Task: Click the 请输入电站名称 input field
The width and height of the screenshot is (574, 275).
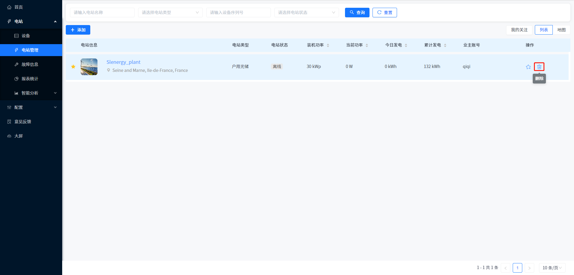Action: [x=102, y=13]
